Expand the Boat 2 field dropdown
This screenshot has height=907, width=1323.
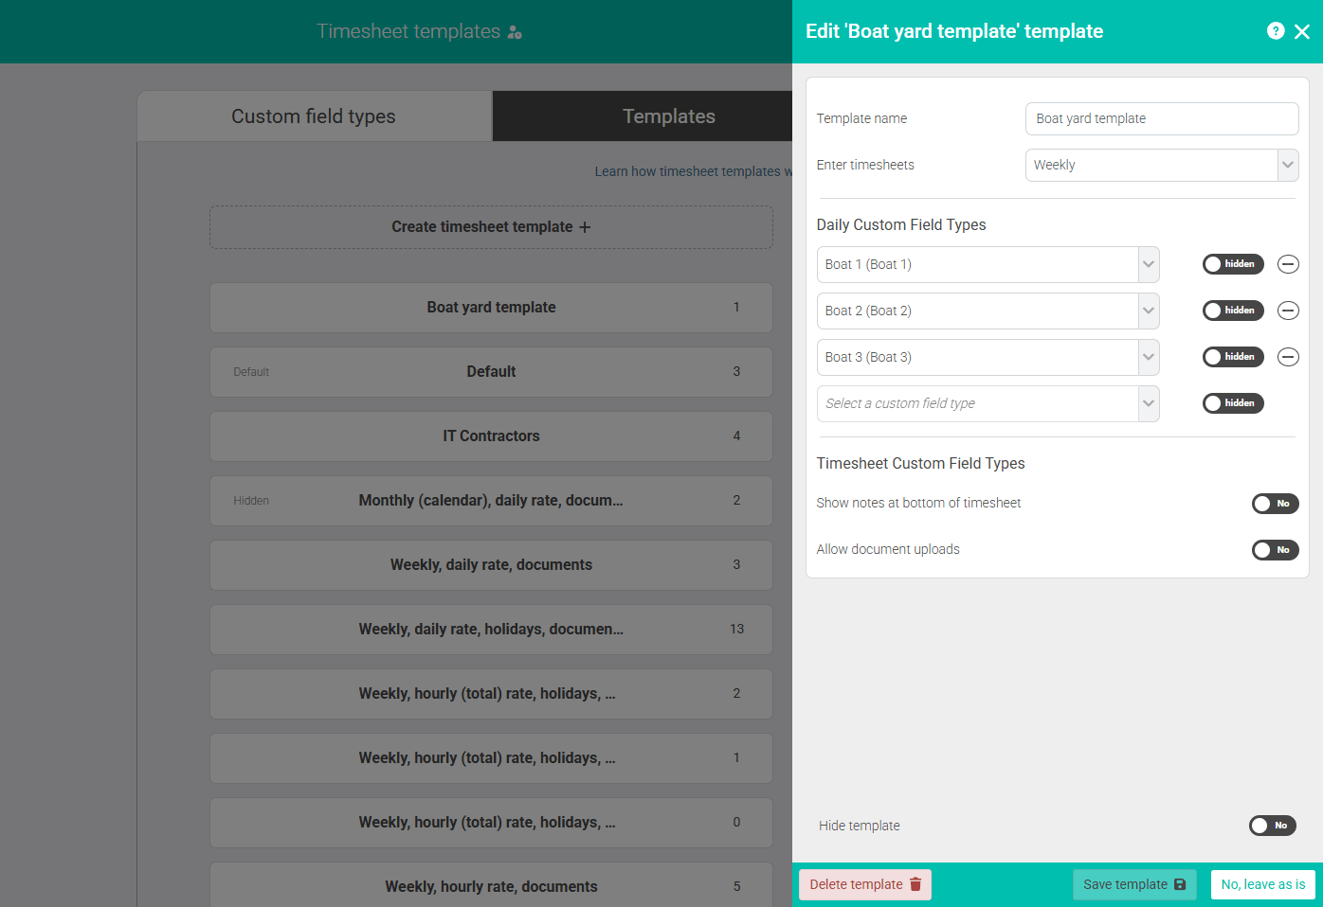point(1148,311)
